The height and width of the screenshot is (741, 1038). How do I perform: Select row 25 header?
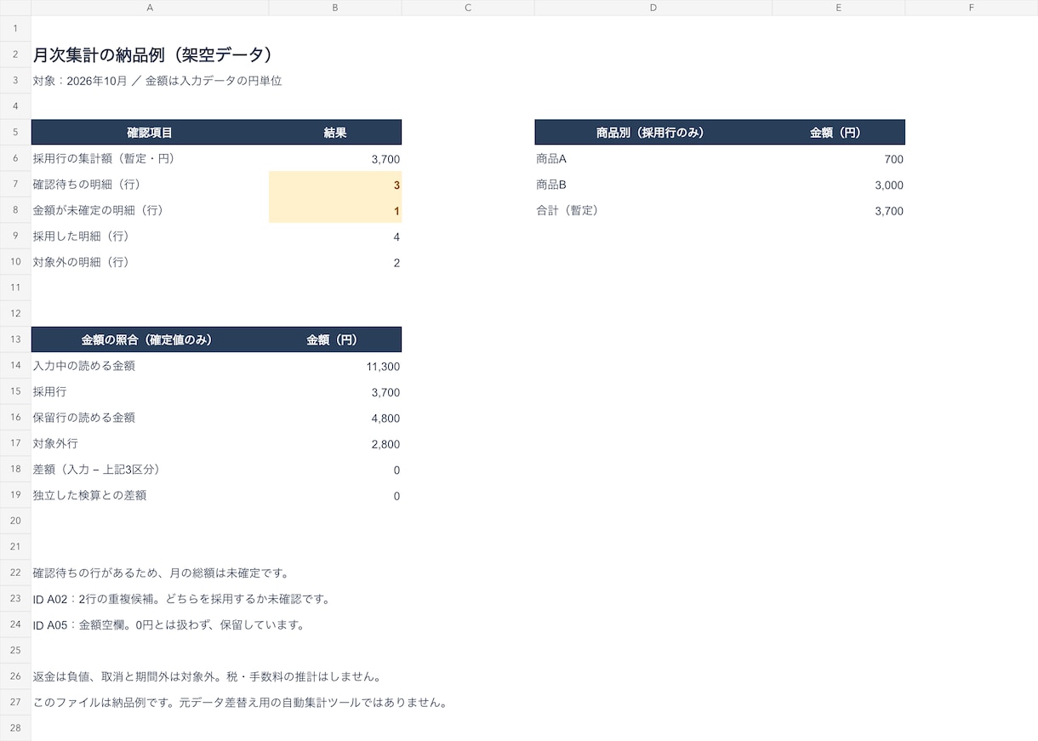[15, 651]
